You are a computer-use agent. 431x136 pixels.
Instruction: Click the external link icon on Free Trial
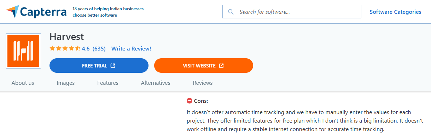(x=113, y=66)
